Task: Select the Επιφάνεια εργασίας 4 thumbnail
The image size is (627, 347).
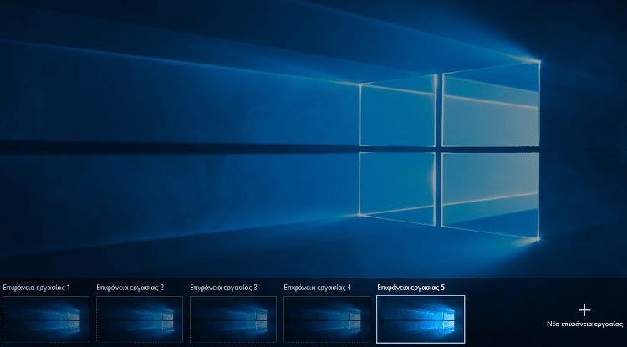Action: coord(326,319)
